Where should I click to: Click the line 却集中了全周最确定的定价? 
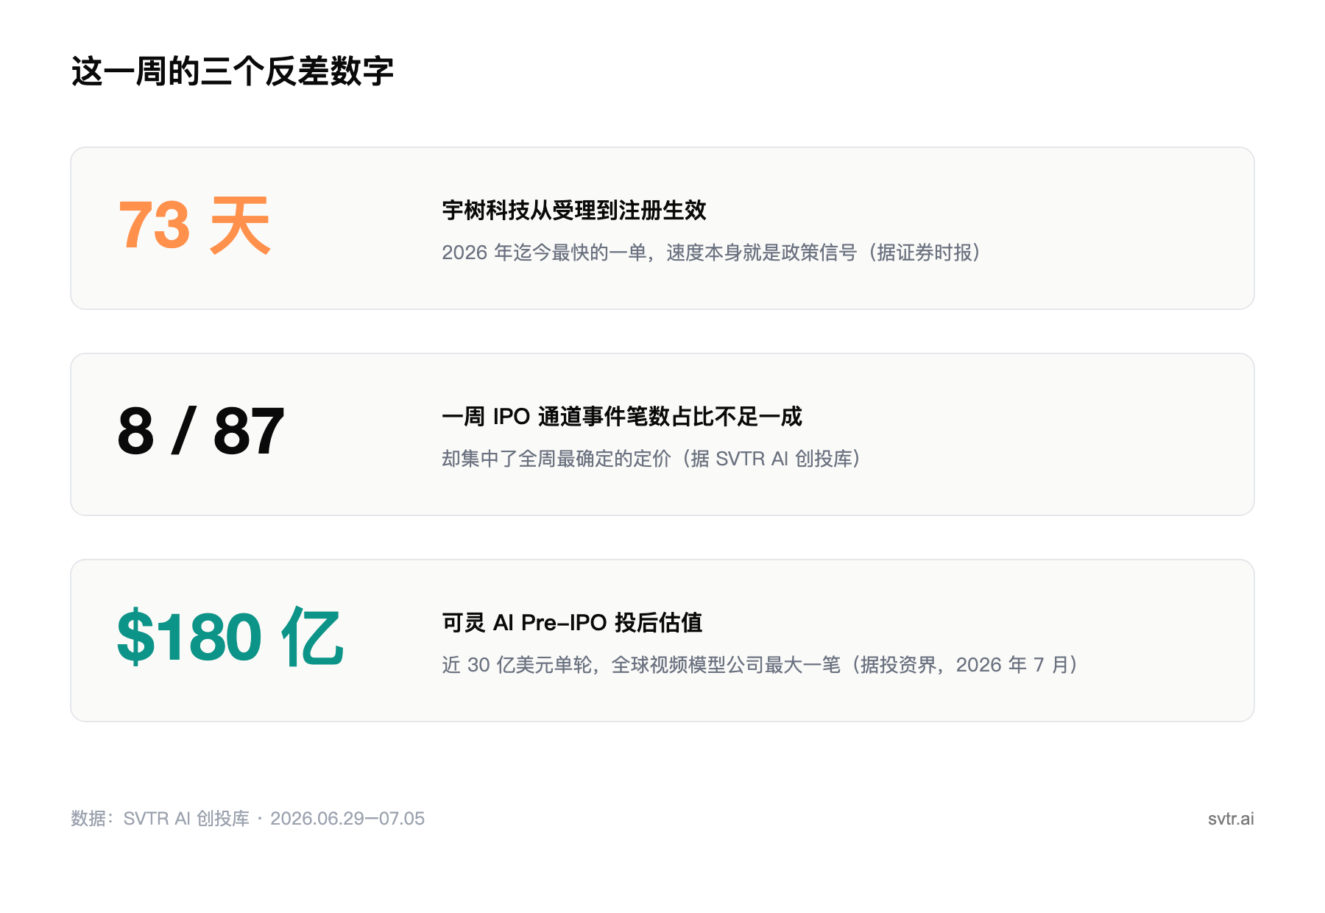(651, 459)
